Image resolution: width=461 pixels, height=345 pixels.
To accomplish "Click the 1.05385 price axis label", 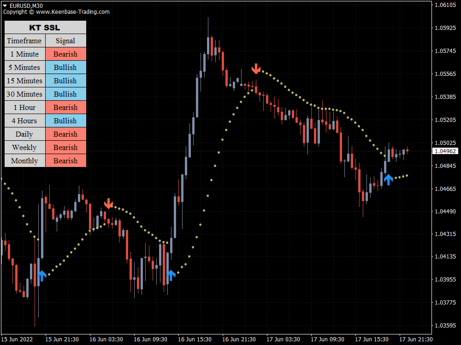I will [445, 97].
